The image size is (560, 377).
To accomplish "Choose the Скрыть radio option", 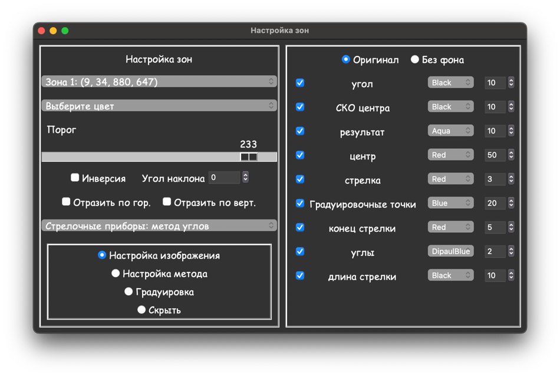I will [x=141, y=310].
